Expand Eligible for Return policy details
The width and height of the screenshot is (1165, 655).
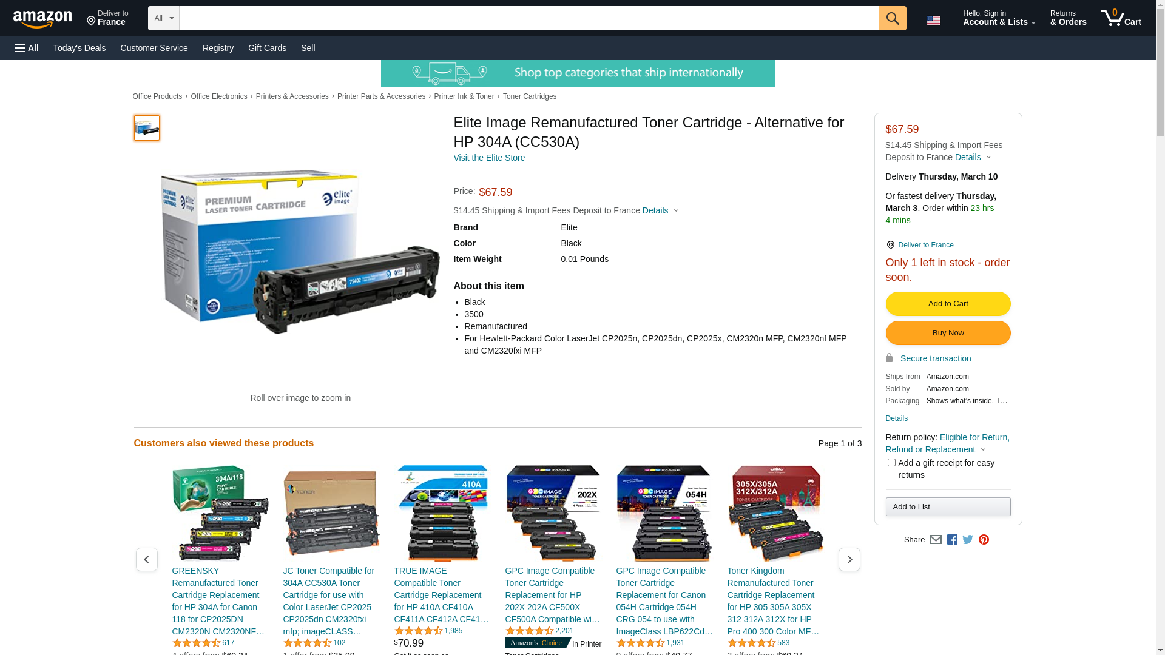coord(947,443)
